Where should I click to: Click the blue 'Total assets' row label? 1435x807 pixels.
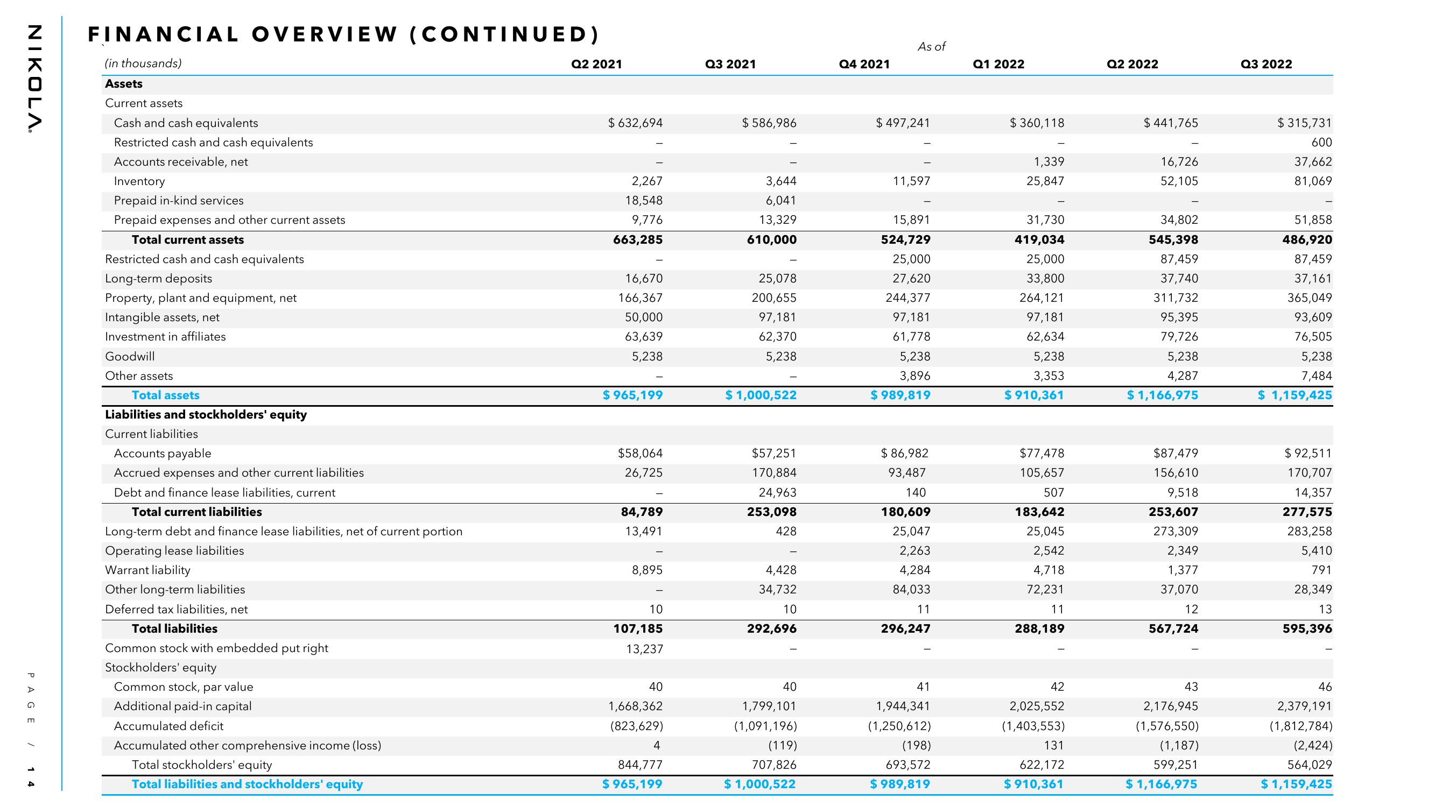coord(165,395)
